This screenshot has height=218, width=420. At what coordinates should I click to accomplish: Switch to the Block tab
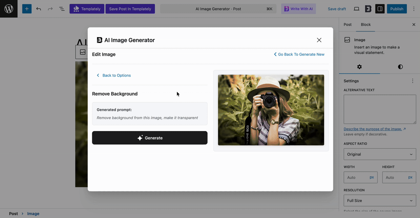pyautogui.click(x=366, y=25)
